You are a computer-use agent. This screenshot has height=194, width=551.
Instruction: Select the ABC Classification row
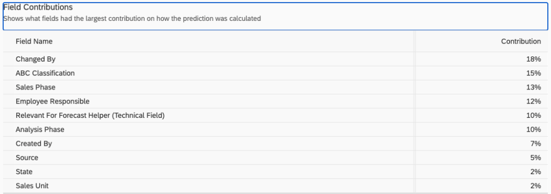[x=275, y=73]
